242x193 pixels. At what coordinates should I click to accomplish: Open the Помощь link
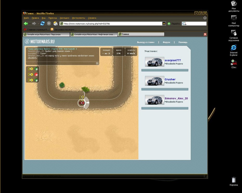[x=183, y=42]
